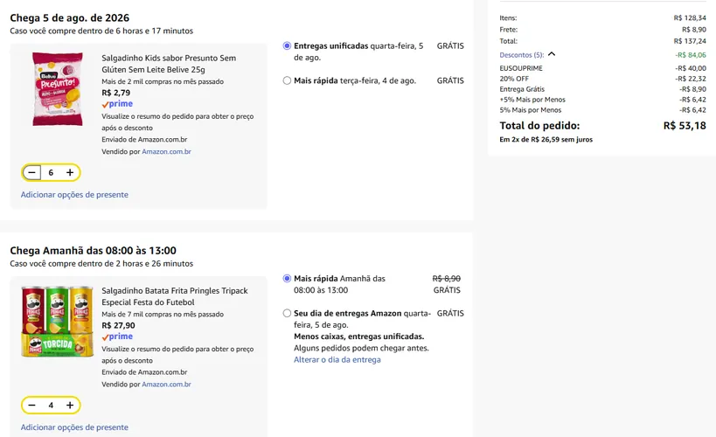Screen dimensions: 716x437
Task: Open Amazon.com.br seller link for Salgadinho Kids
Action: [166, 151]
